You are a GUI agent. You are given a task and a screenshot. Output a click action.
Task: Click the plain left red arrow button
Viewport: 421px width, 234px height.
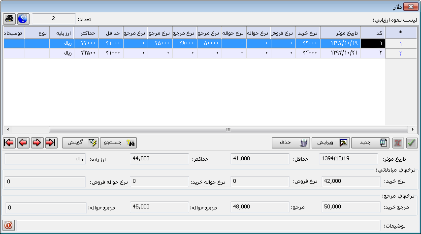tap(23, 143)
